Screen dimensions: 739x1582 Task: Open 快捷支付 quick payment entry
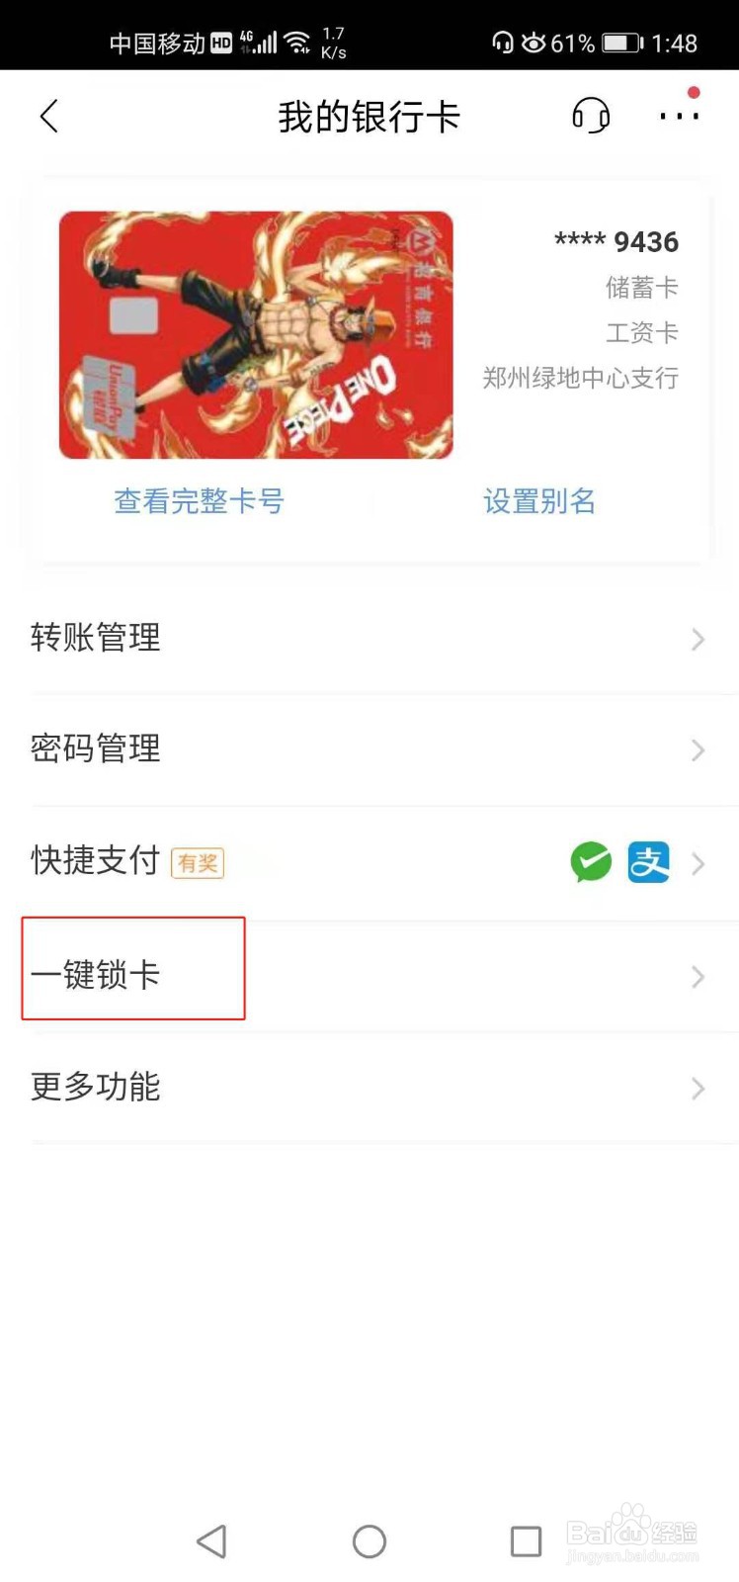[369, 862]
